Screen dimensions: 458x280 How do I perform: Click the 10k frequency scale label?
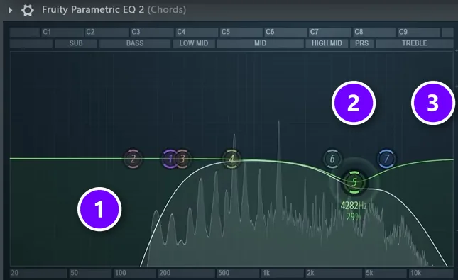(415, 273)
